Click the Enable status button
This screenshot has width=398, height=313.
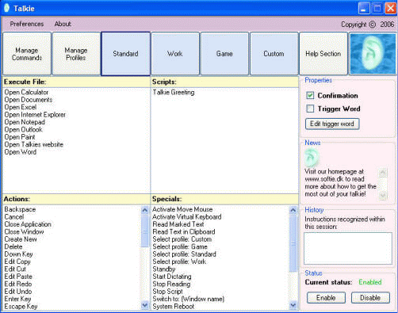tap(326, 298)
